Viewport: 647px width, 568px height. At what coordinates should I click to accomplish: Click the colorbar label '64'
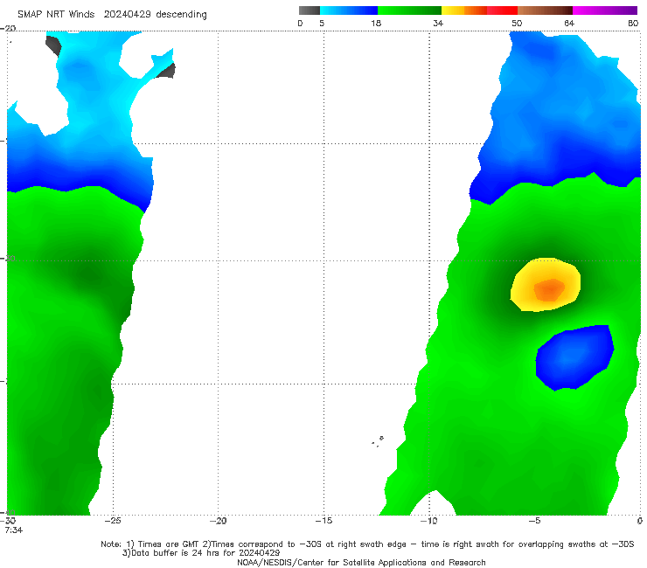point(569,23)
